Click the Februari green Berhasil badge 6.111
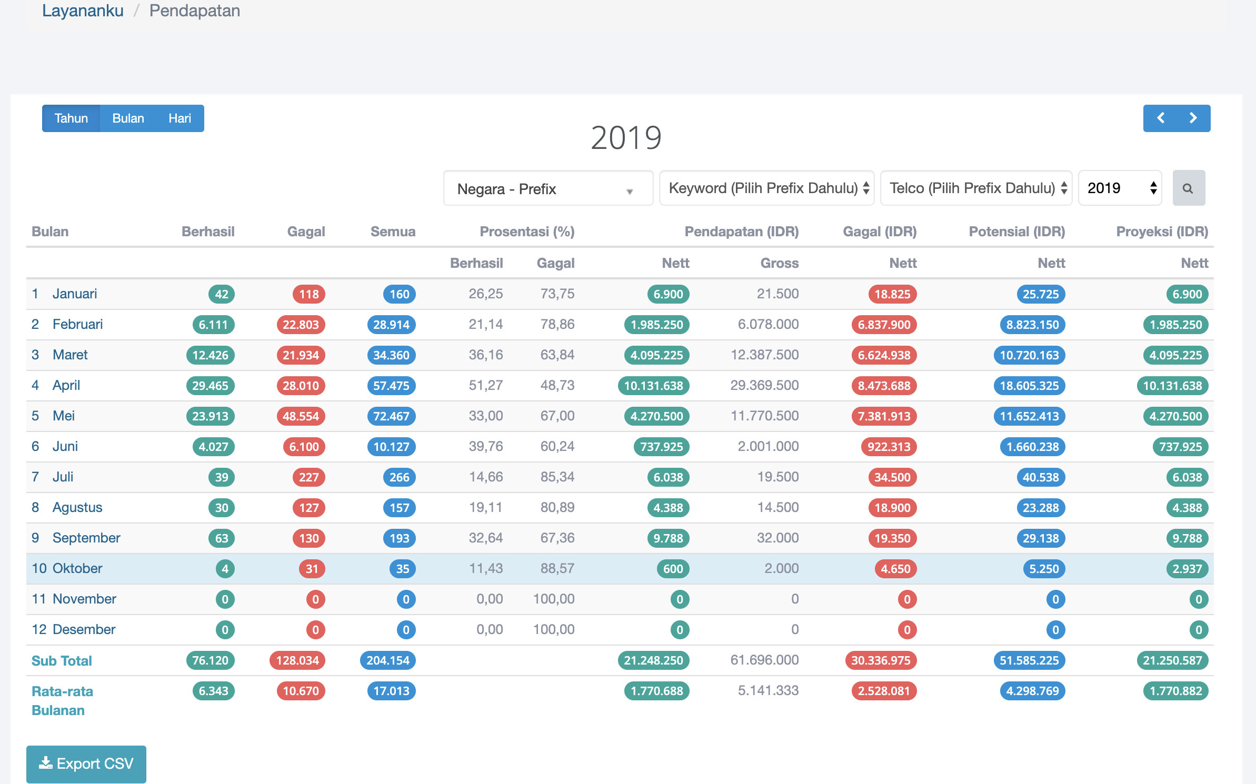 click(213, 325)
